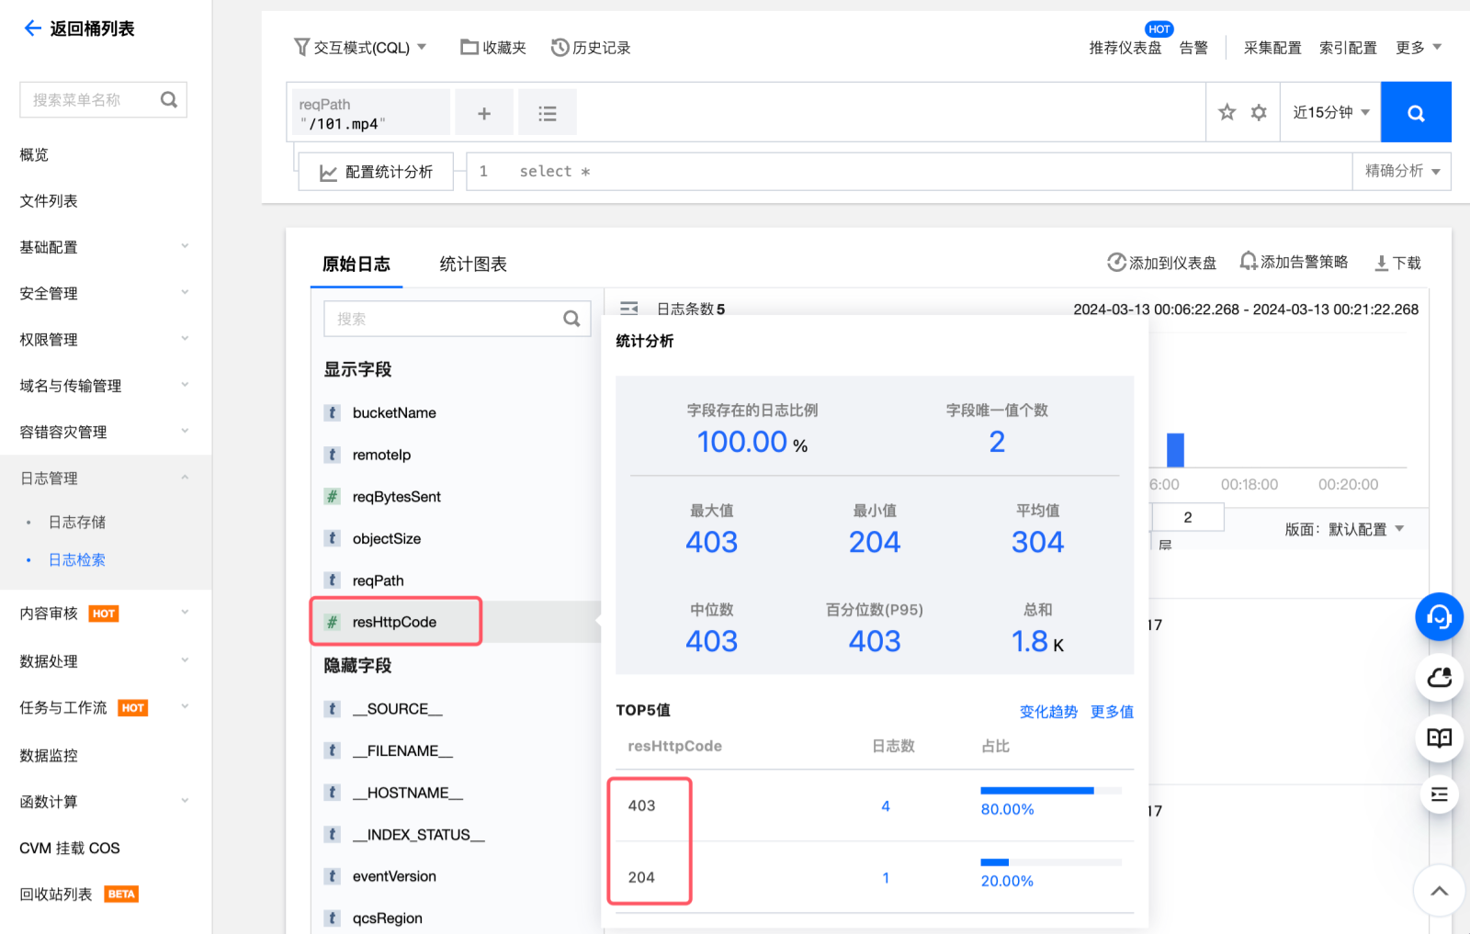The width and height of the screenshot is (1470, 934).
Task: Click the plus add condition button
Action: click(x=484, y=113)
